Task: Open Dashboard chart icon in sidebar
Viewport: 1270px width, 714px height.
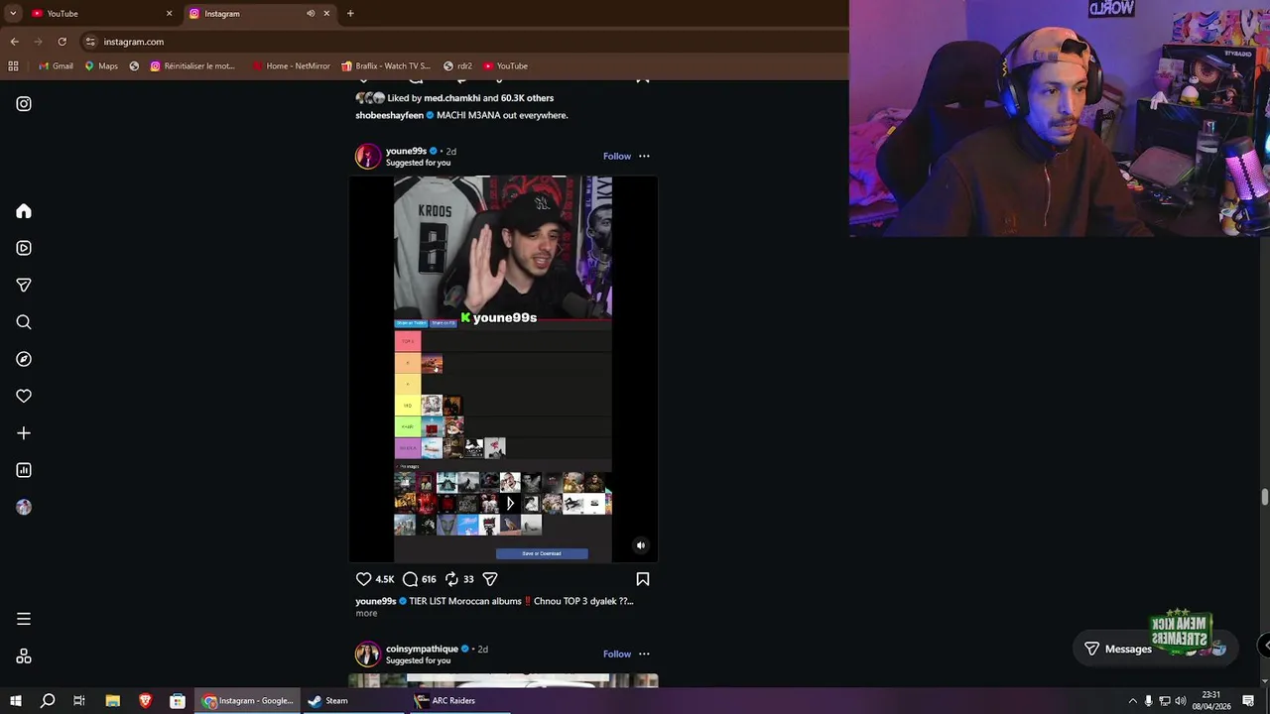Action: click(24, 470)
